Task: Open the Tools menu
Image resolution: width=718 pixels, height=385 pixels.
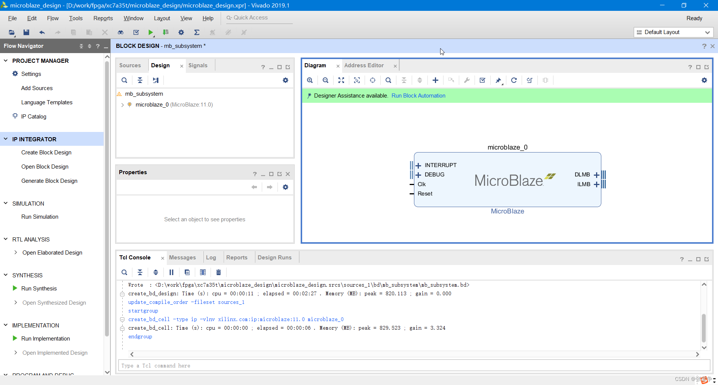Action: pyautogui.click(x=76, y=18)
